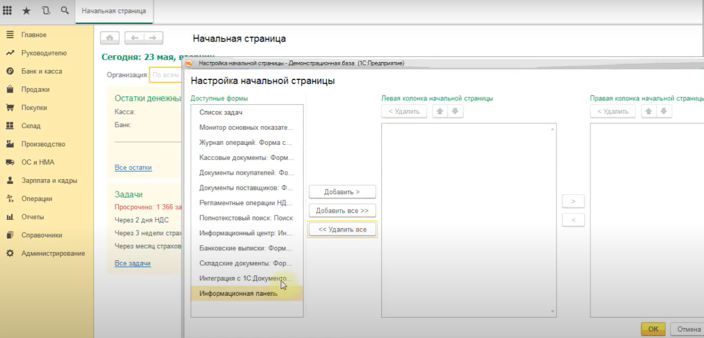Click the OK button in settings dialog
The height and width of the screenshot is (338, 704).
click(x=653, y=329)
